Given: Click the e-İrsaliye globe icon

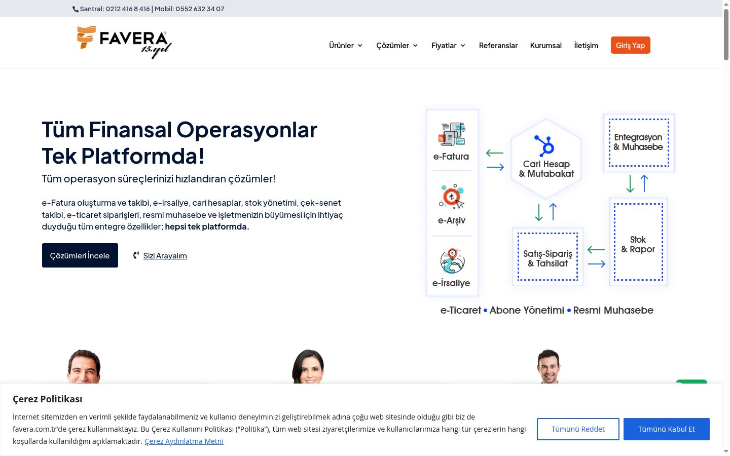Looking at the screenshot, I should (x=452, y=260).
